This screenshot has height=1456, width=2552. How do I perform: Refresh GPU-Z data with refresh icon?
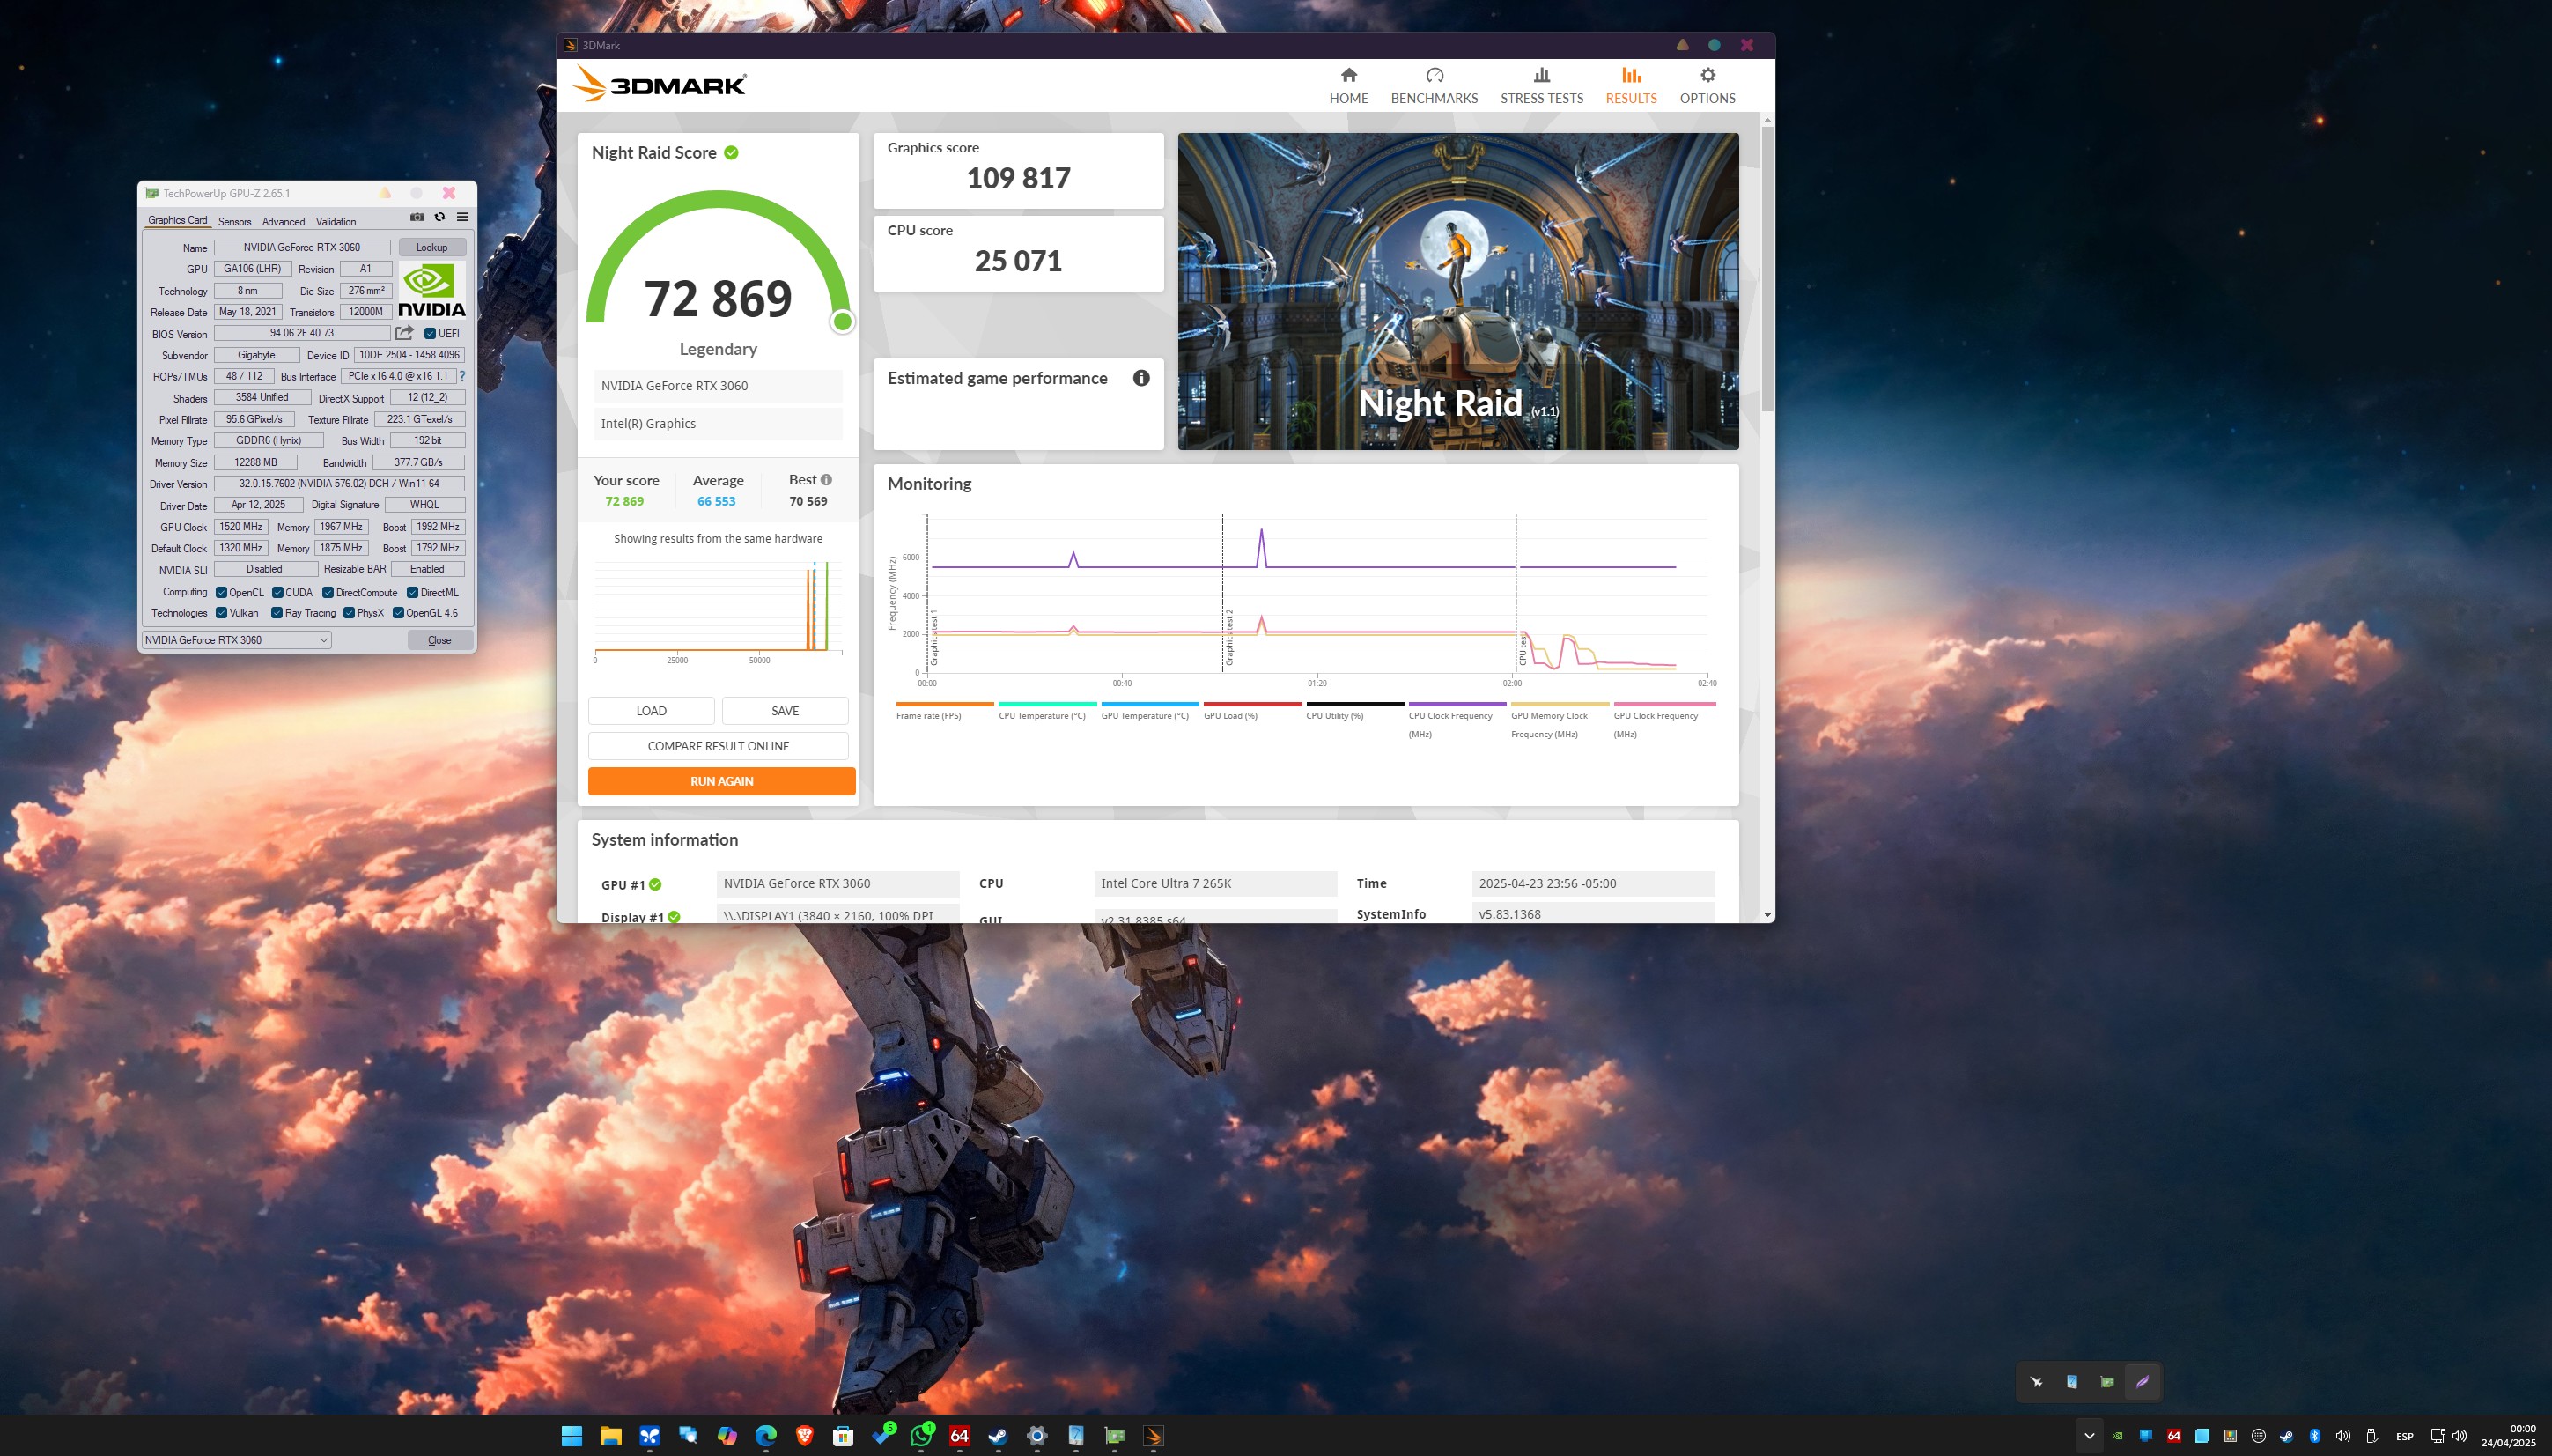(439, 217)
